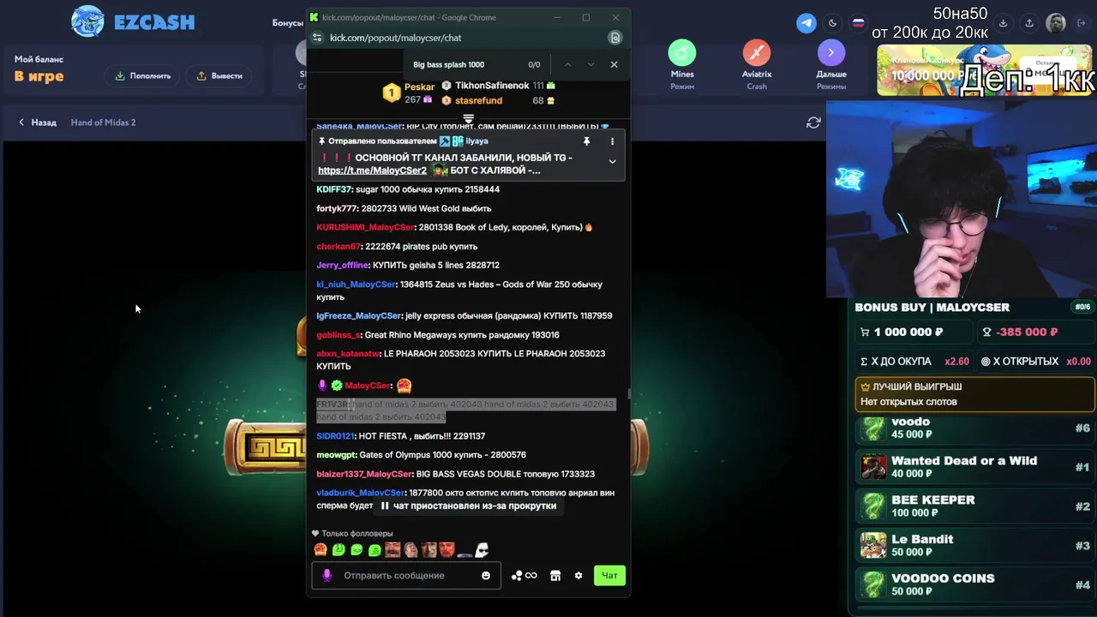This screenshot has width=1097, height=617.
Task: Click the logout icon in EZCash header
Action: [x=1082, y=23]
